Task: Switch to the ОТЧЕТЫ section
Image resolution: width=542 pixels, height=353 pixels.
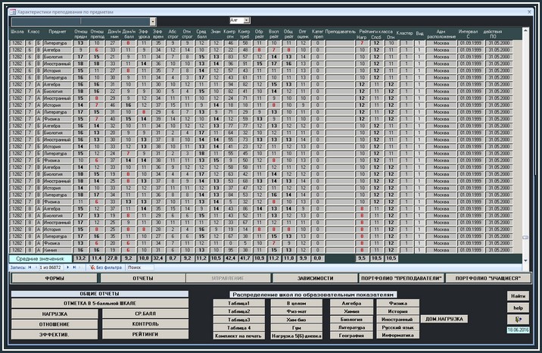Action: pos(143,279)
